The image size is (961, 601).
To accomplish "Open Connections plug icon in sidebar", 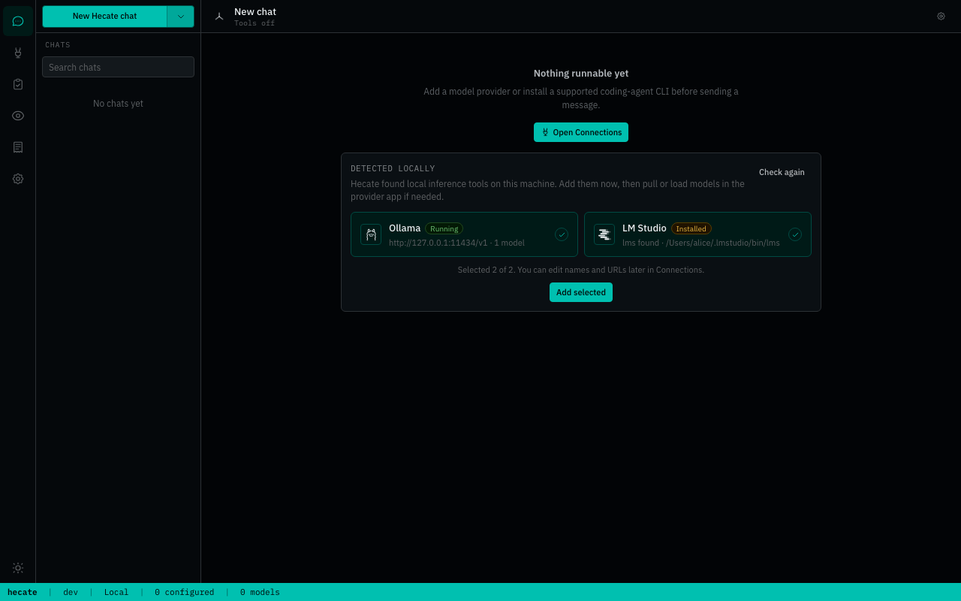I will pos(18,53).
